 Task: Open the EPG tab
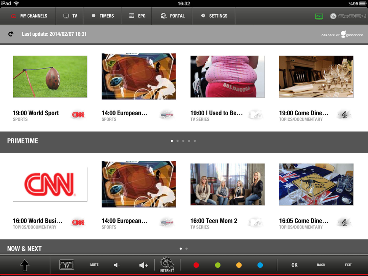point(137,16)
